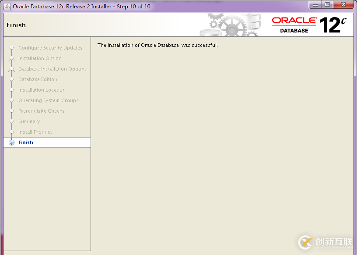The height and width of the screenshot is (255, 357).
Task: Select the Installation Option step
Action: tap(40, 58)
